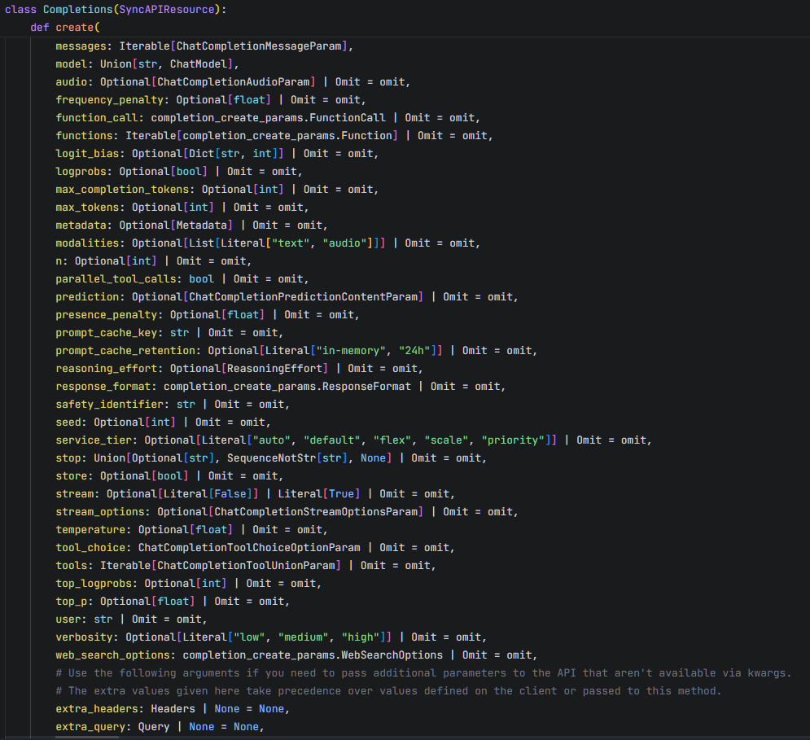Click ChatCompletionToolChoiceOptionParam type
This screenshot has height=740, width=810.
point(249,548)
